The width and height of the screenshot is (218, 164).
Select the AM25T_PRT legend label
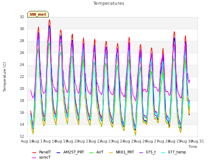[x=74, y=152]
